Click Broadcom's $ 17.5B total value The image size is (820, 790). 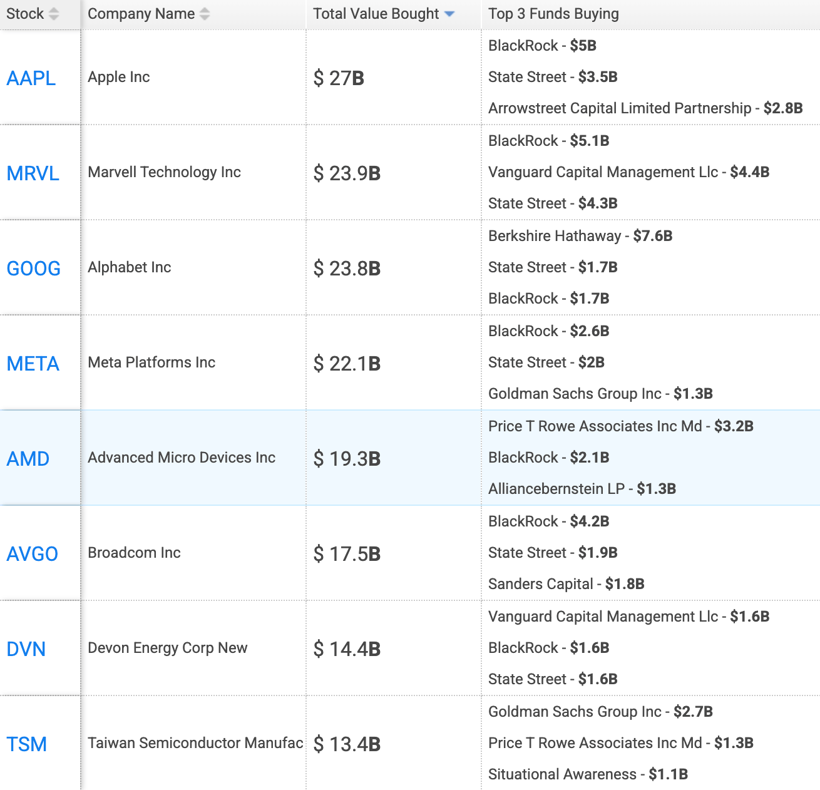point(347,554)
